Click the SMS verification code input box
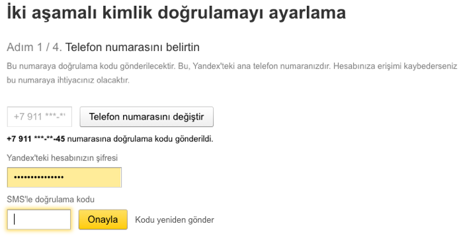 pos(39,219)
